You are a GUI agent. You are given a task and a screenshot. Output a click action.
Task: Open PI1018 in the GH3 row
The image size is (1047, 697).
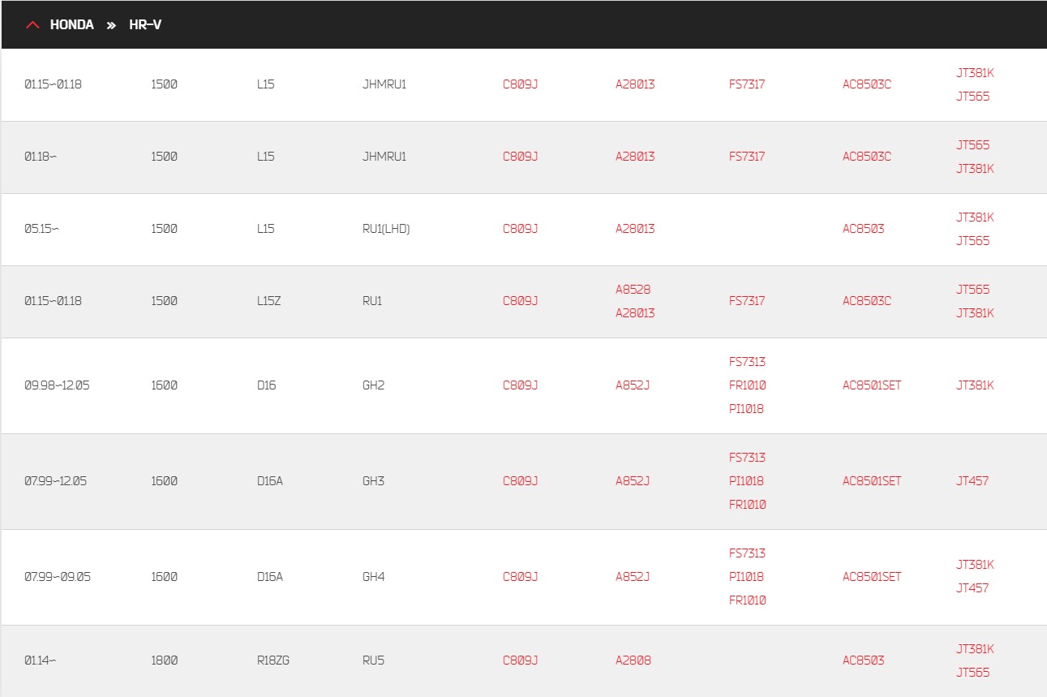747,481
